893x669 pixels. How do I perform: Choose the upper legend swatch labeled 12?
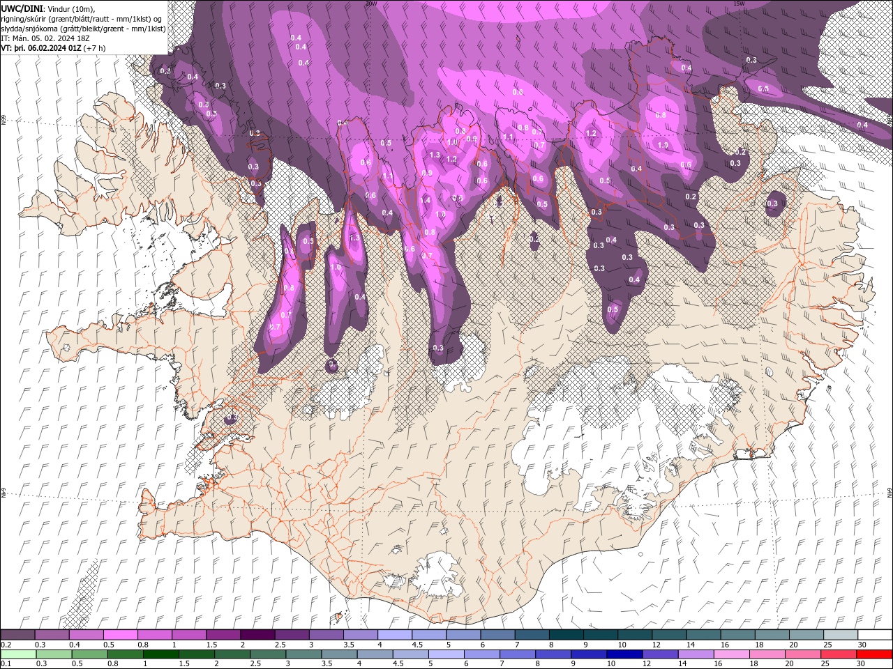tap(668, 635)
